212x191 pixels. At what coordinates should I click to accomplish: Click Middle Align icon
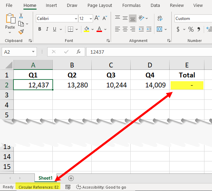[x=125, y=18]
